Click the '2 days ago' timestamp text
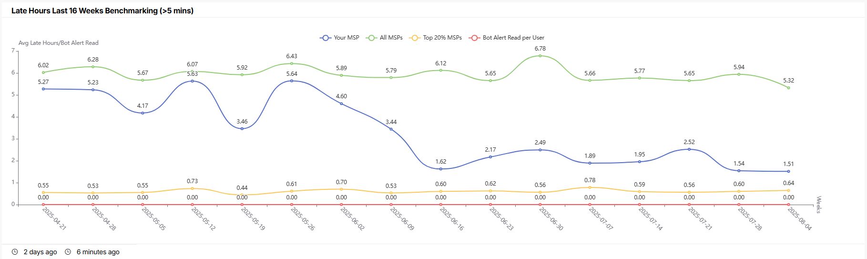867x259 pixels. 40,252
